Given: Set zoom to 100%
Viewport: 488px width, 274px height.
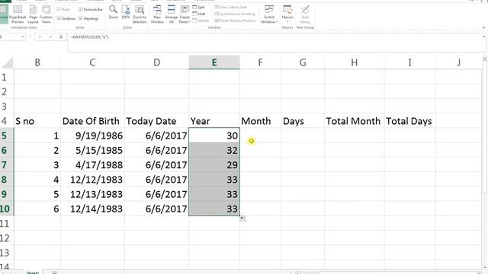Looking at the screenshot, I should pos(126,12).
